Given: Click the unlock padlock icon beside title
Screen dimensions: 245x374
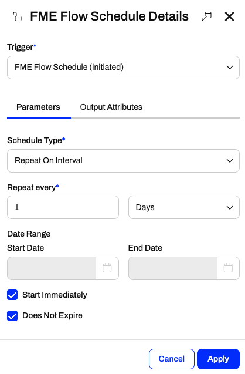Looking at the screenshot, I should (17, 16).
